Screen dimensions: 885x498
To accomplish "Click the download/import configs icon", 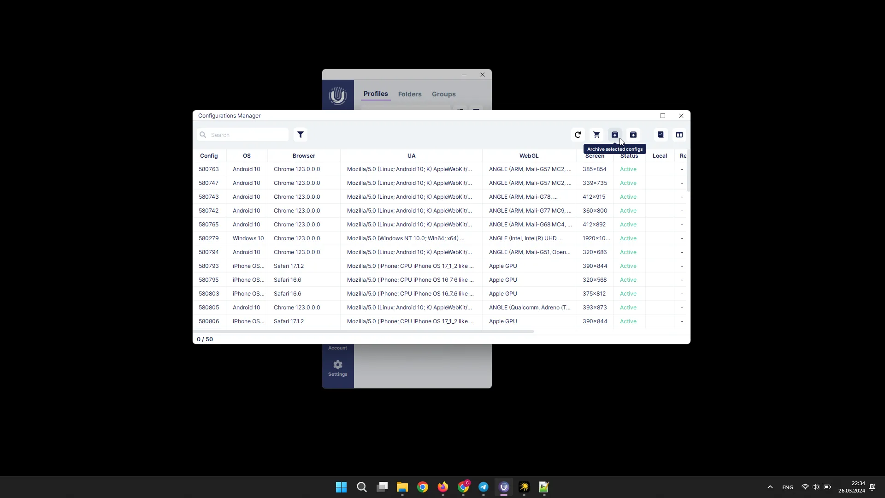I will (633, 134).
